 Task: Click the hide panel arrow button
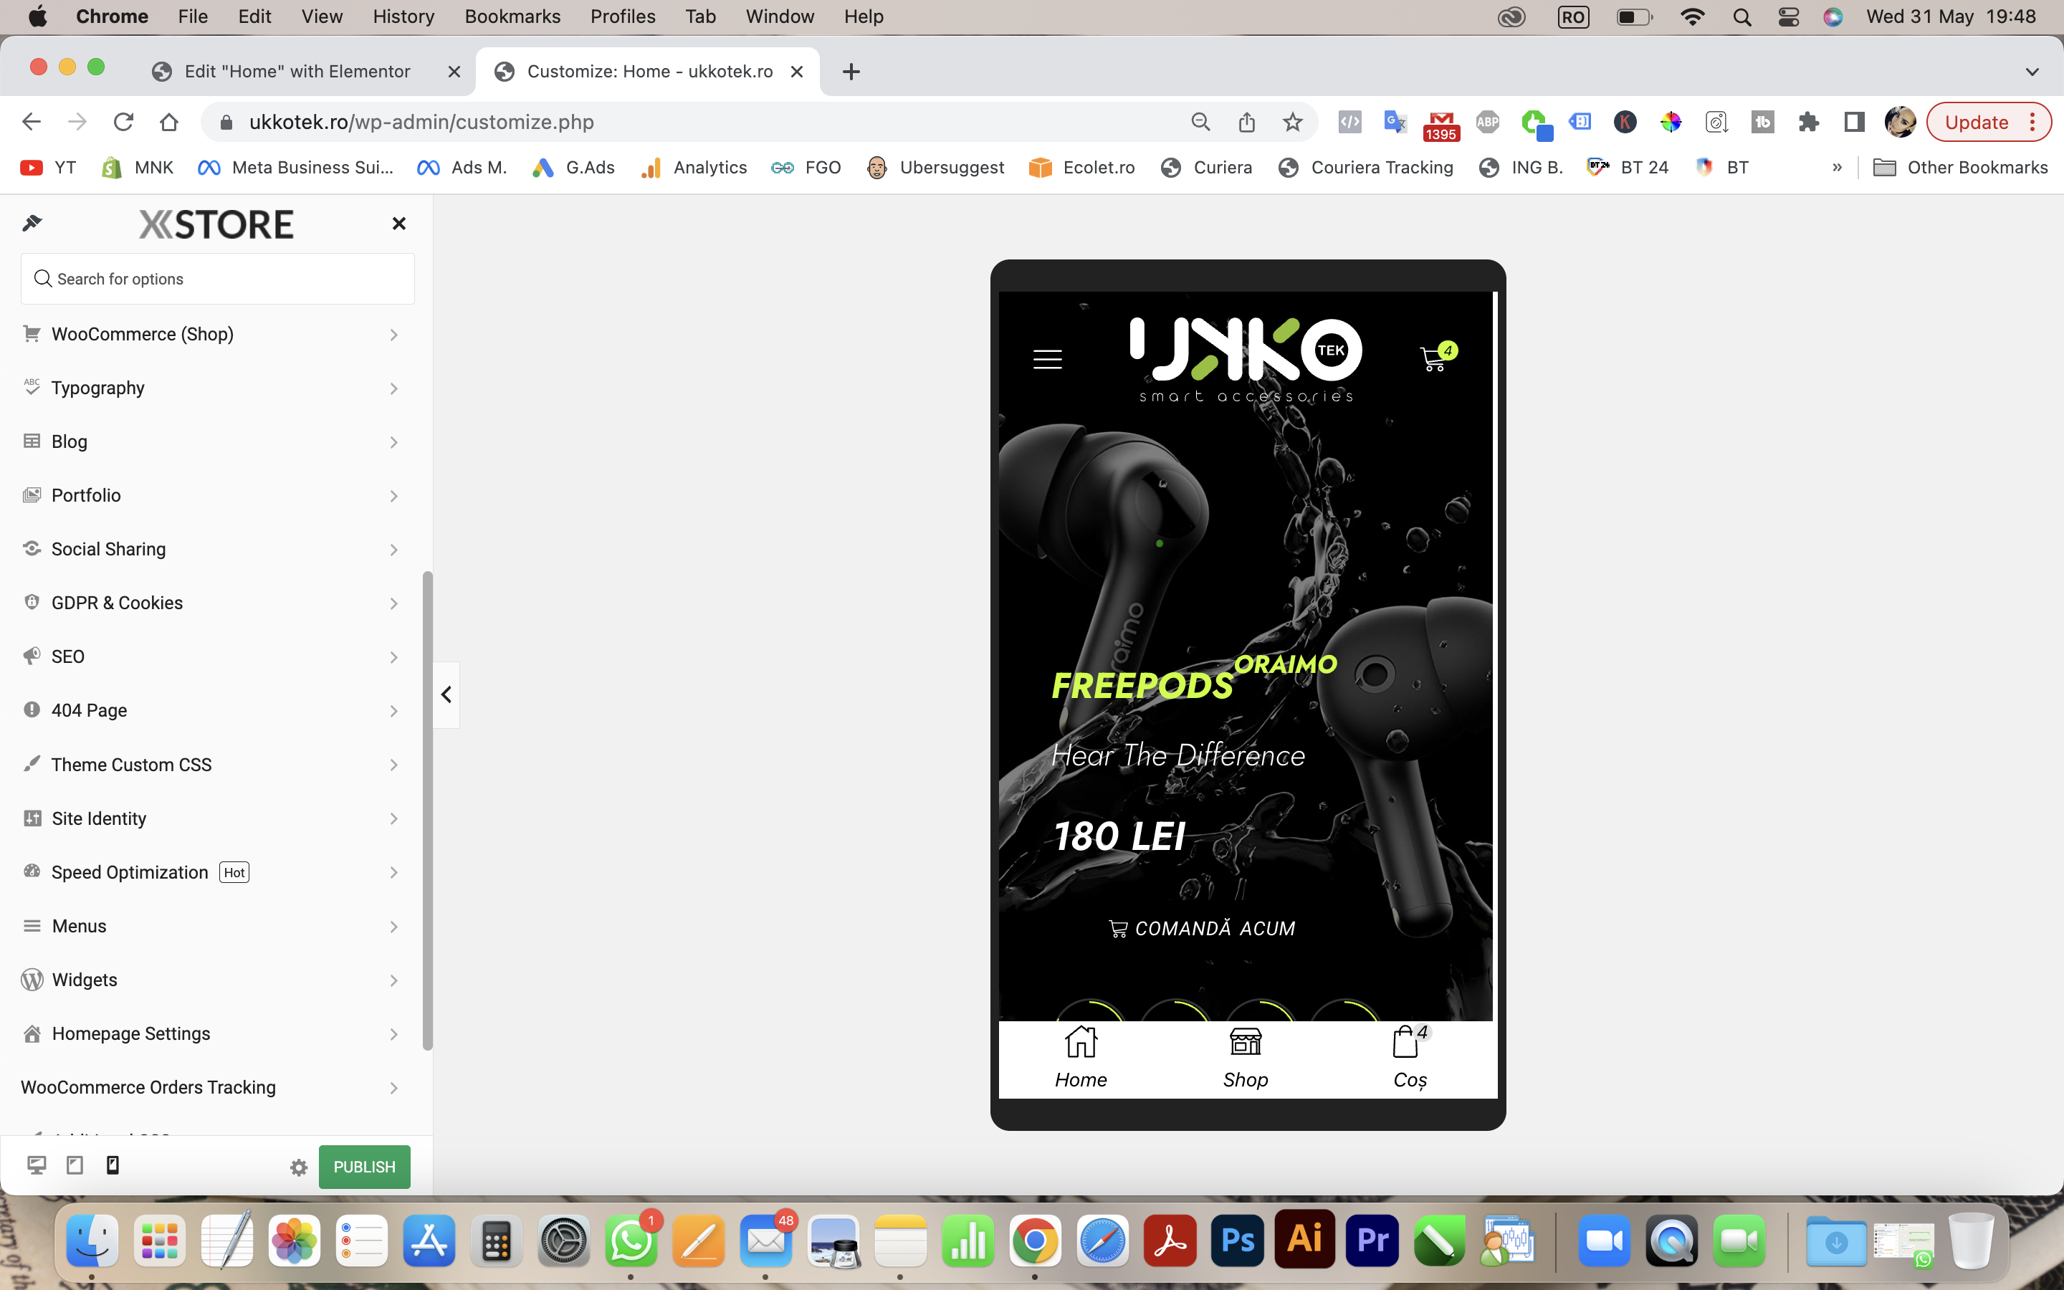446,694
